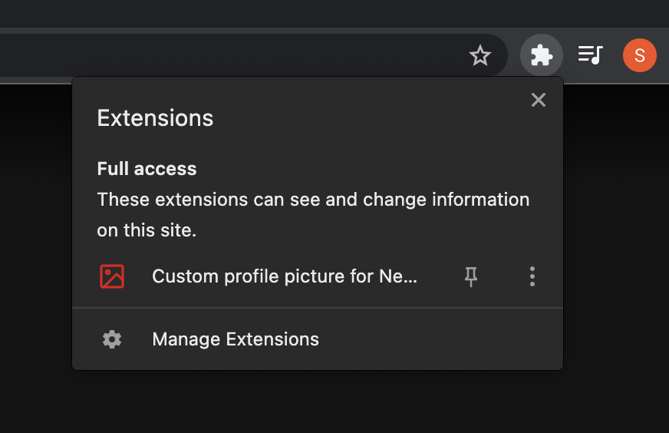Click the Extensions popup title text
This screenshot has height=433, width=669.
(155, 118)
